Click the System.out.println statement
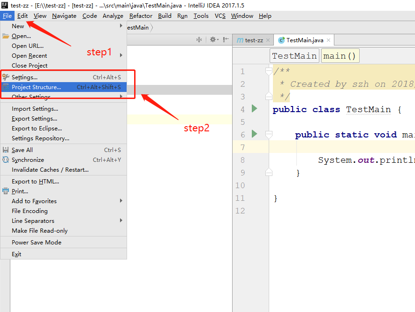Screen dimensions: 415x312 pyautogui.click(x=366, y=160)
